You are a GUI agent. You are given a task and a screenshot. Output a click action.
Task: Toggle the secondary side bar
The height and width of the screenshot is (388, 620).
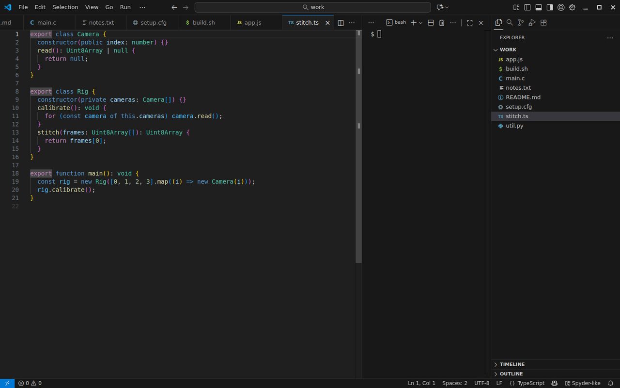pyautogui.click(x=550, y=7)
